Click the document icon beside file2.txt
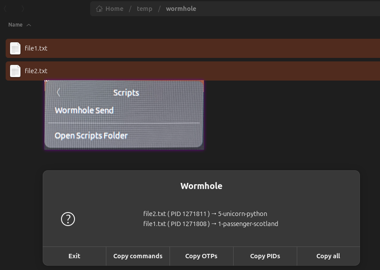 tap(15, 71)
